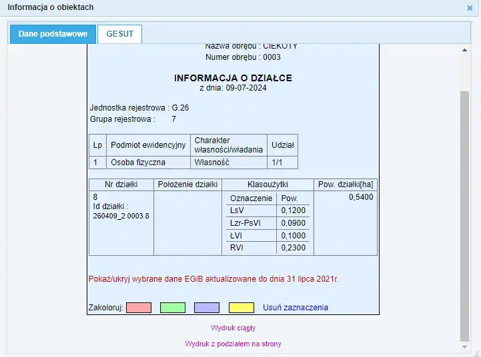
Task: Select the yellow highlight color swatch
Action: click(x=241, y=308)
